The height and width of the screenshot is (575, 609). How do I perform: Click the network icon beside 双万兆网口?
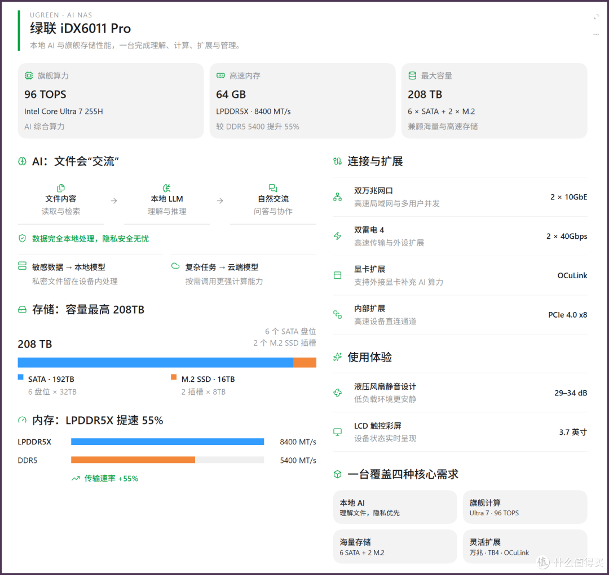338,197
